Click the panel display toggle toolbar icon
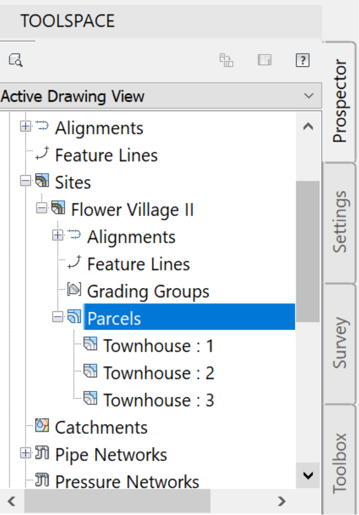The height and width of the screenshot is (515, 359). click(264, 61)
